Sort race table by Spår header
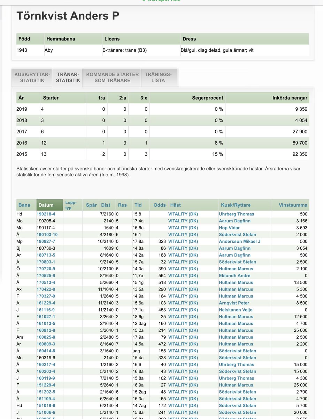 click(91, 205)
